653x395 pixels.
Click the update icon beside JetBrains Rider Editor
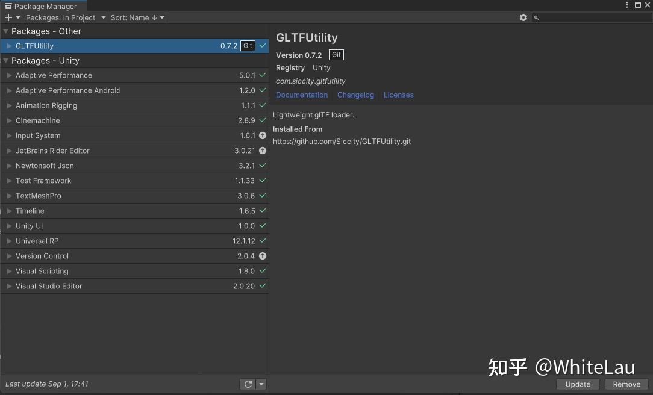click(262, 151)
